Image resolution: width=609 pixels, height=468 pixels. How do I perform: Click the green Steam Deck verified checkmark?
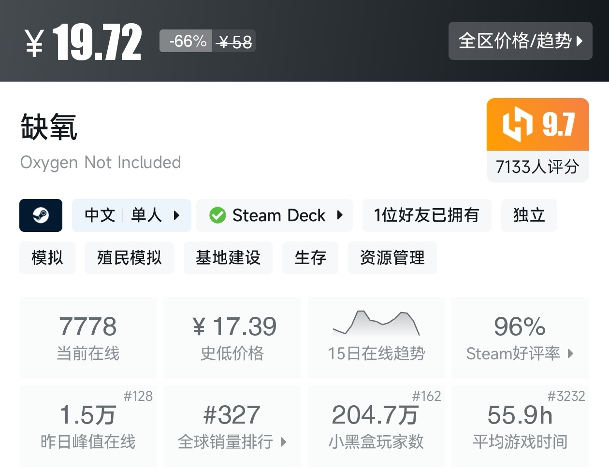pyautogui.click(x=217, y=215)
